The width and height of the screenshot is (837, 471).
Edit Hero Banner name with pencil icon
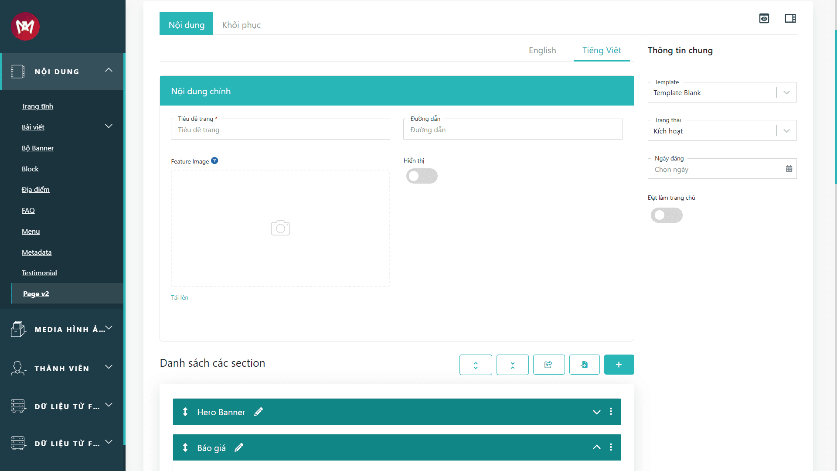coord(259,412)
